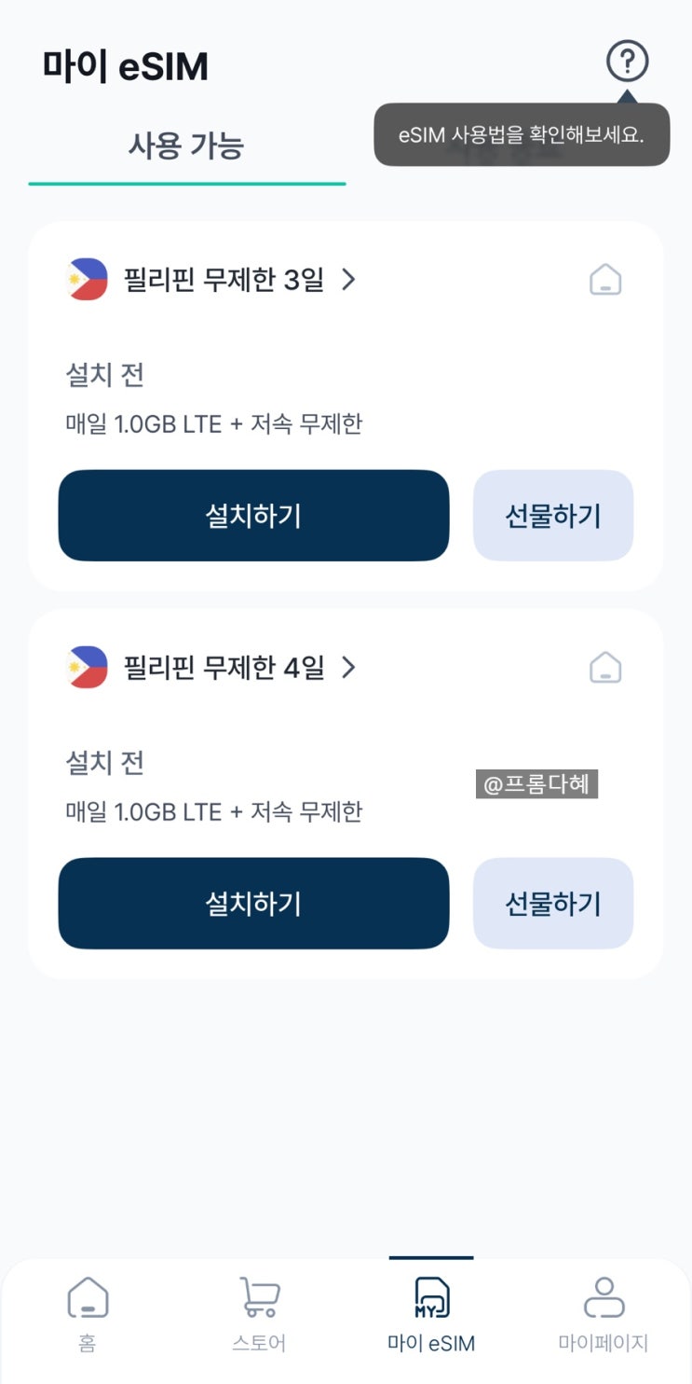This screenshot has width=692, height=1384.
Task: Go to 홈 via bottom navigation icon
Action: [88, 1297]
